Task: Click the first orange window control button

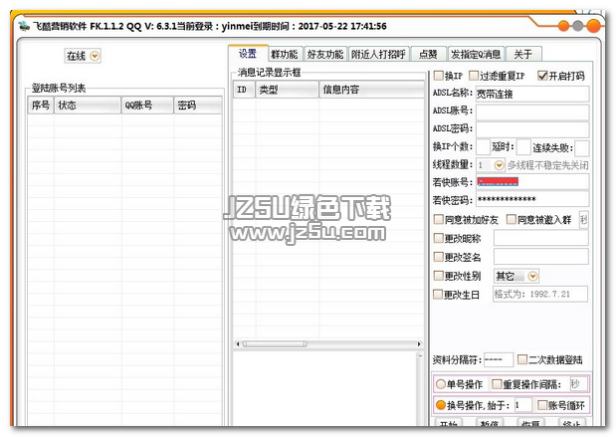Action: click(x=563, y=26)
